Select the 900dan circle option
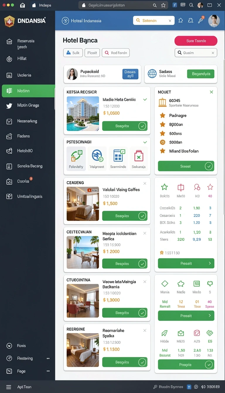 click(x=162, y=142)
